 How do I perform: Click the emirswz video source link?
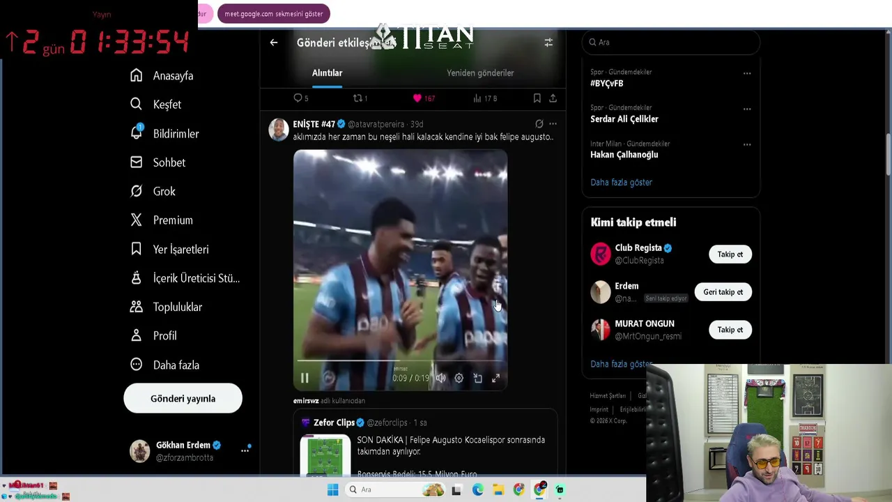[x=306, y=401]
